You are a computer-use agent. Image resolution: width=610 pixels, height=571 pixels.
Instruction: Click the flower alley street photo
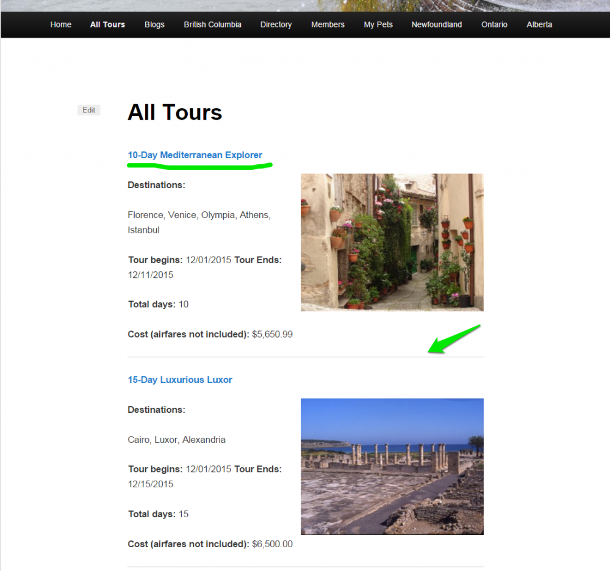click(392, 242)
